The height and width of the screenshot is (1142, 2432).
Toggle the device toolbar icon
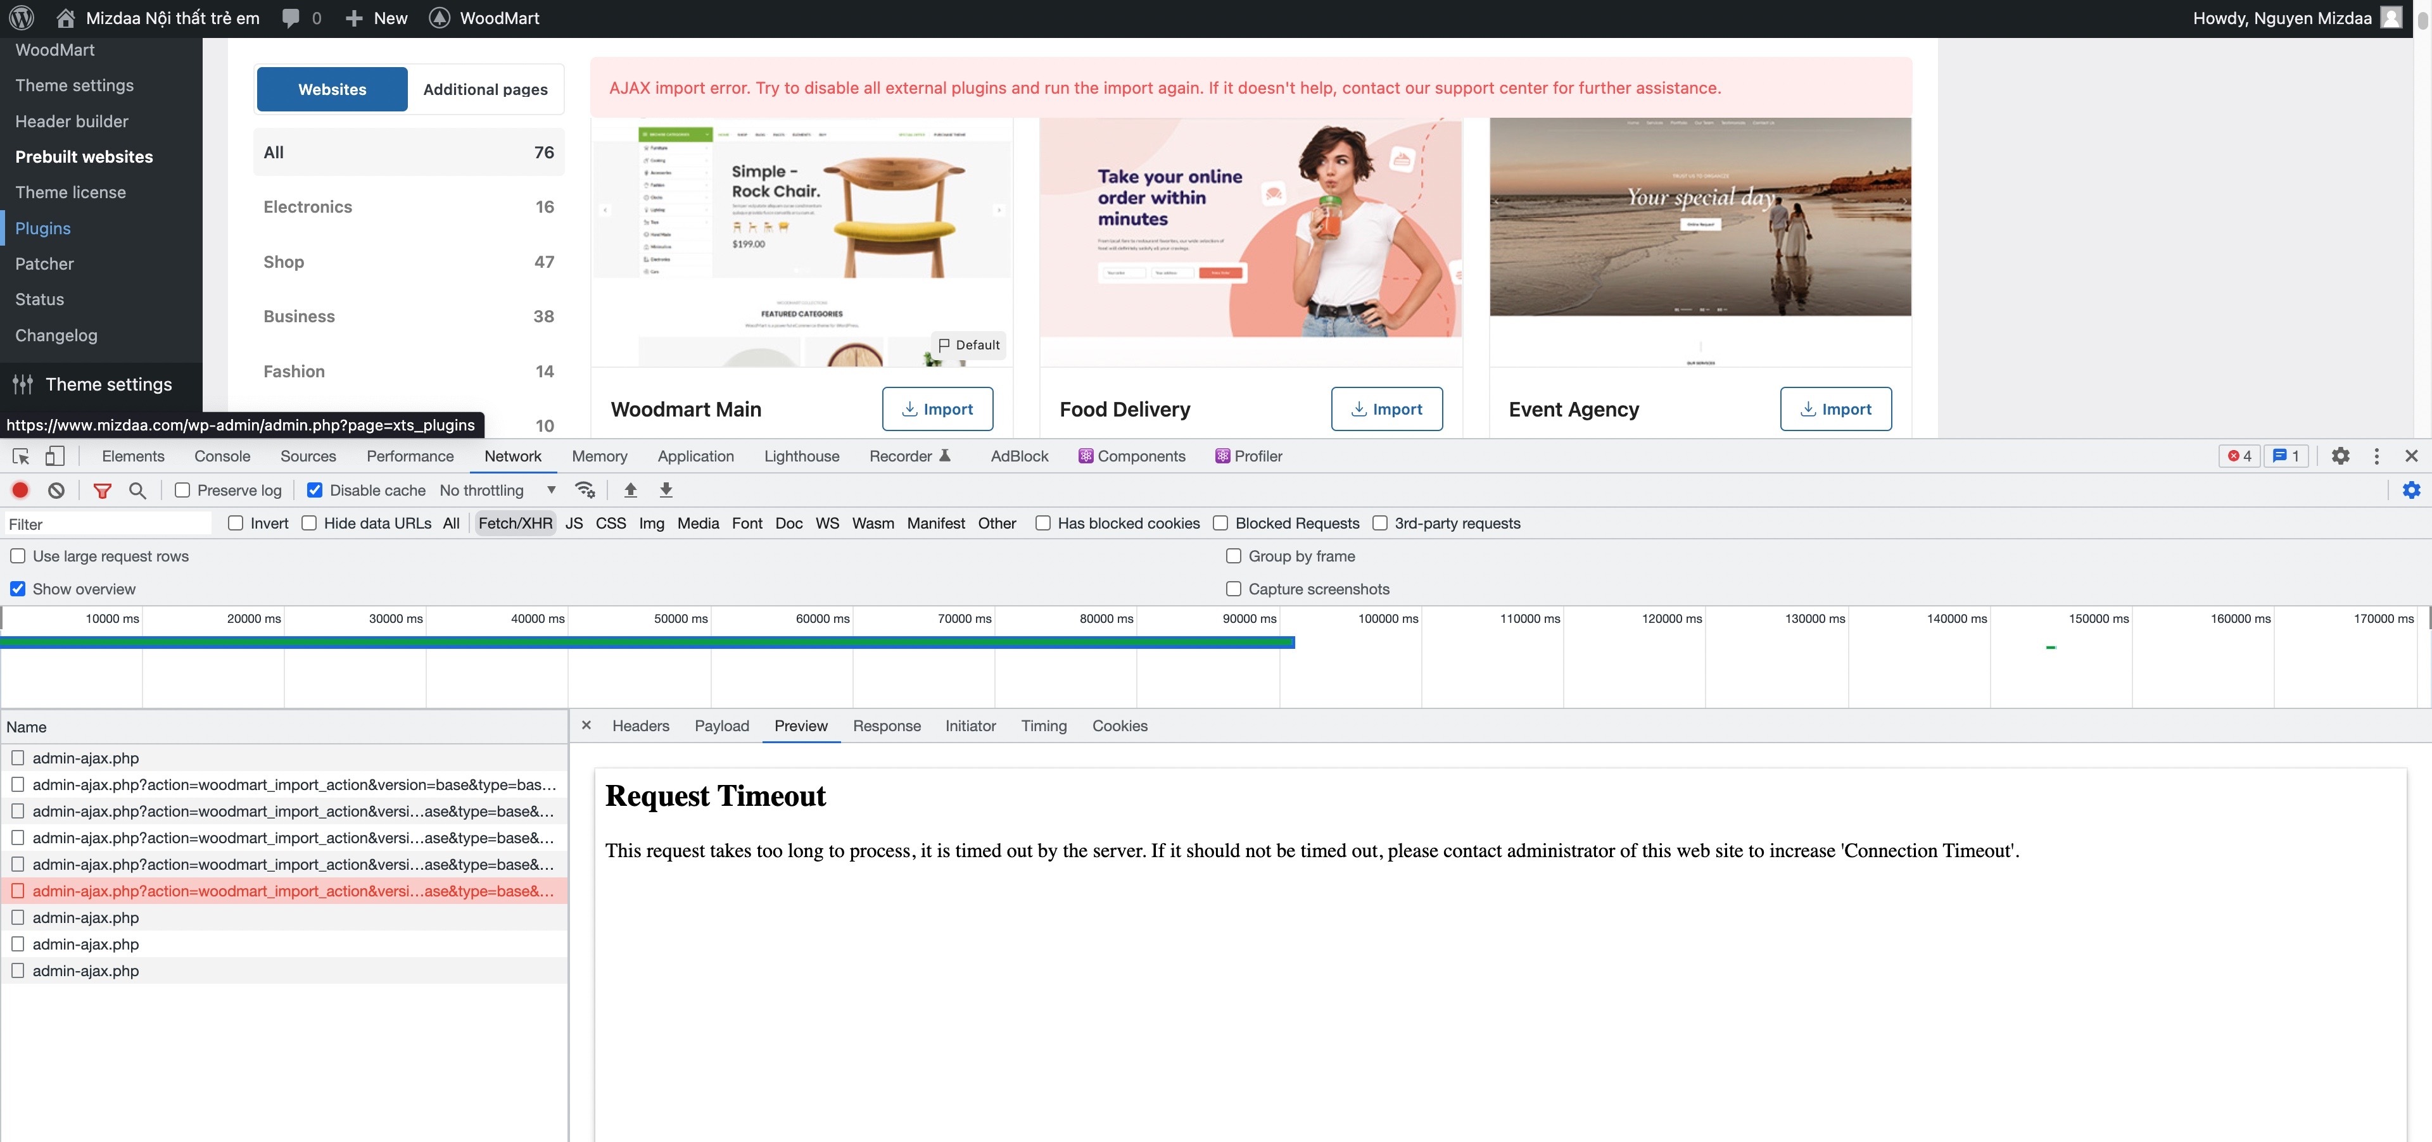[54, 456]
